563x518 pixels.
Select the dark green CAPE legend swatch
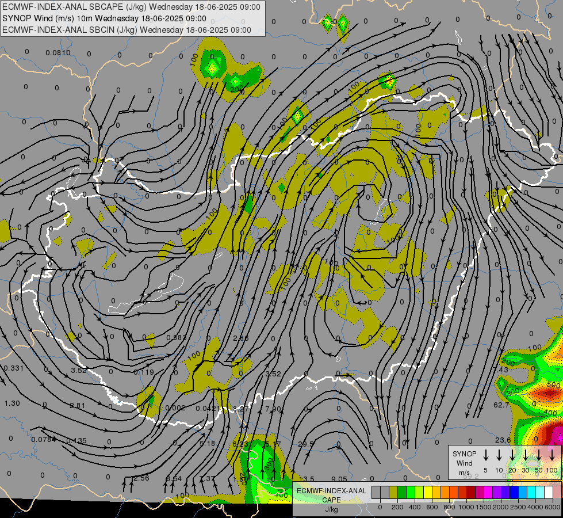tap(402, 493)
